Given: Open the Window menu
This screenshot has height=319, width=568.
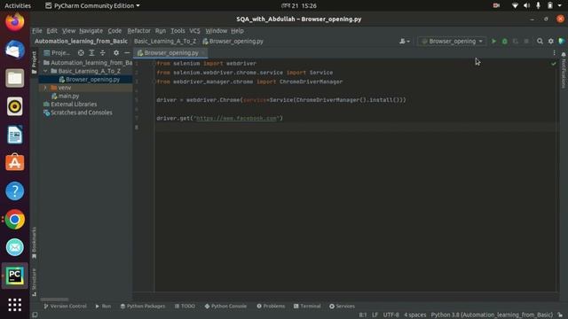Looking at the screenshot, I should click(x=217, y=31).
